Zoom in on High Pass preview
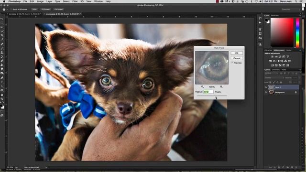Viewport: 306px width, 172px height. coord(221,87)
